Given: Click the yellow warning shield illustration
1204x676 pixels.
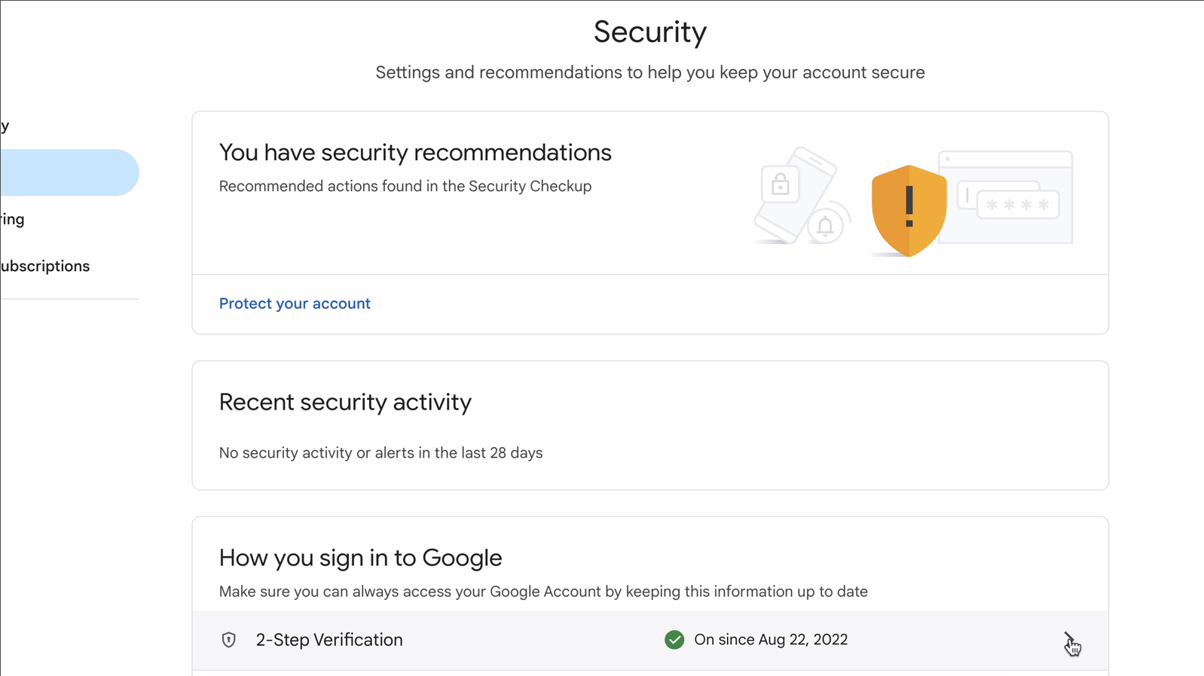Looking at the screenshot, I should coord(909,211).
